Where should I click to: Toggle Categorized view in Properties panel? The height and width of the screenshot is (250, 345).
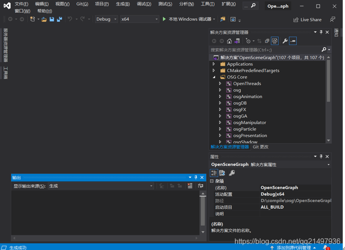coord(214,173)
